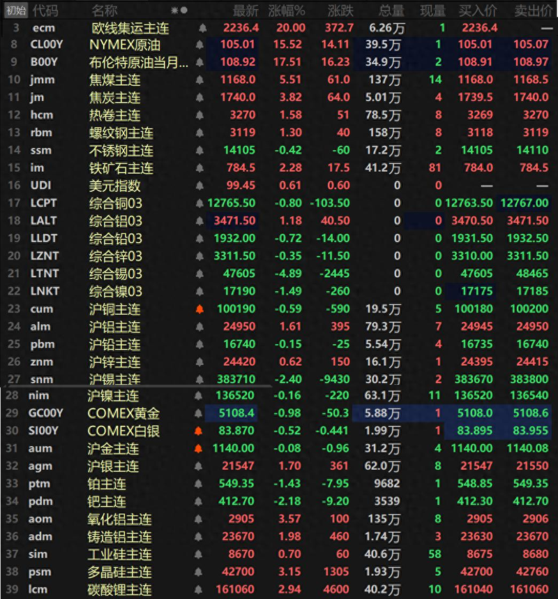Click the alarm bell on the 焦煤主连 row
The image size is (558, 599).
[x=201, y=80]
